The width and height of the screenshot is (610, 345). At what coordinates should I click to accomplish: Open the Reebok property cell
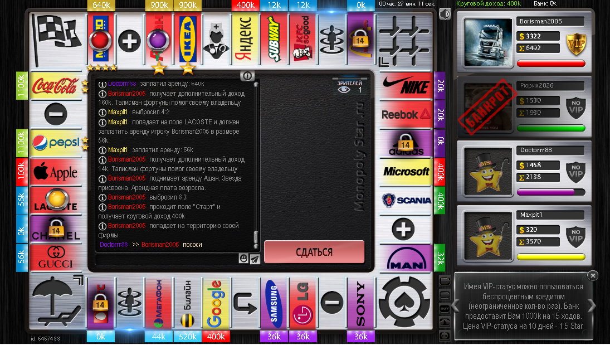coord(406,114)
